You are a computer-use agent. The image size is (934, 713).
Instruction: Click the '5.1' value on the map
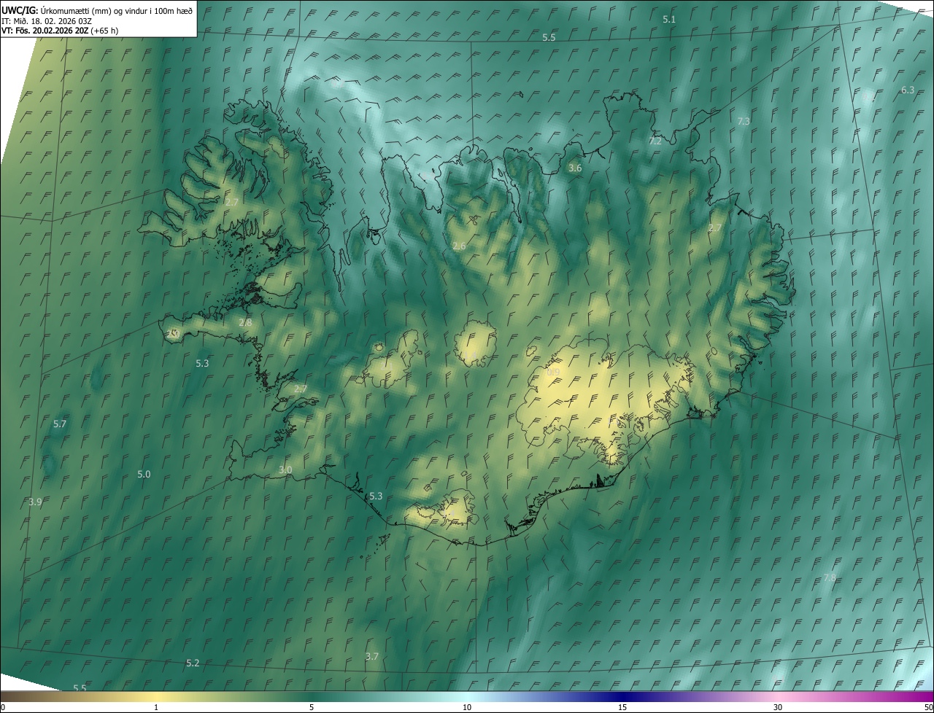click(x=669, y=19)
